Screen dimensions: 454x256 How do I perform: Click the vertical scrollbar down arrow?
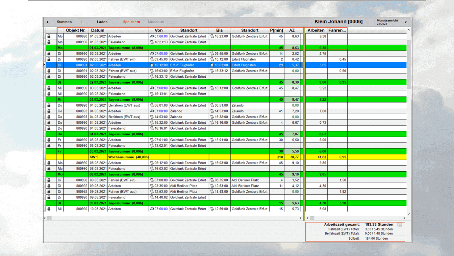coord(409,214)
